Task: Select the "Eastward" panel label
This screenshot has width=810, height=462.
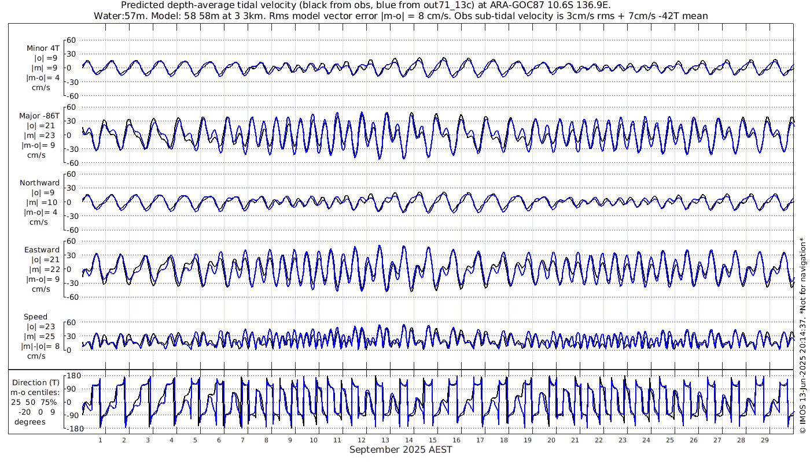Action: click(42, 249)
